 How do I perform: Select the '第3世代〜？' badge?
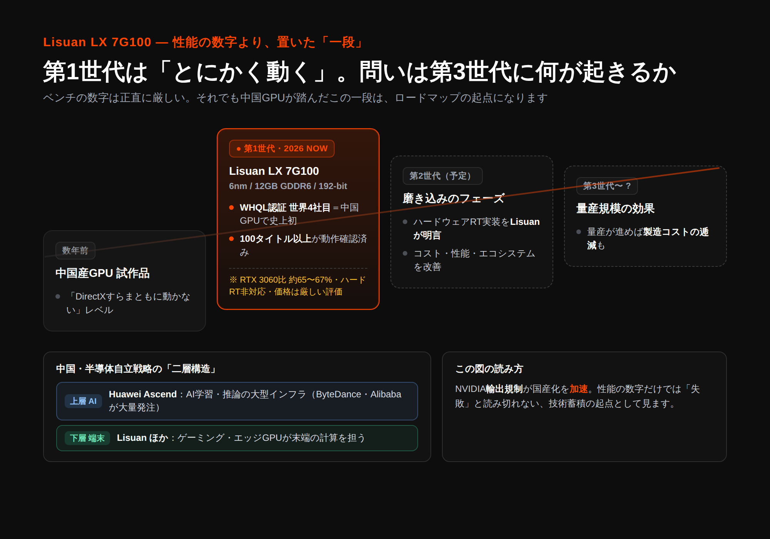pos(607,186)
